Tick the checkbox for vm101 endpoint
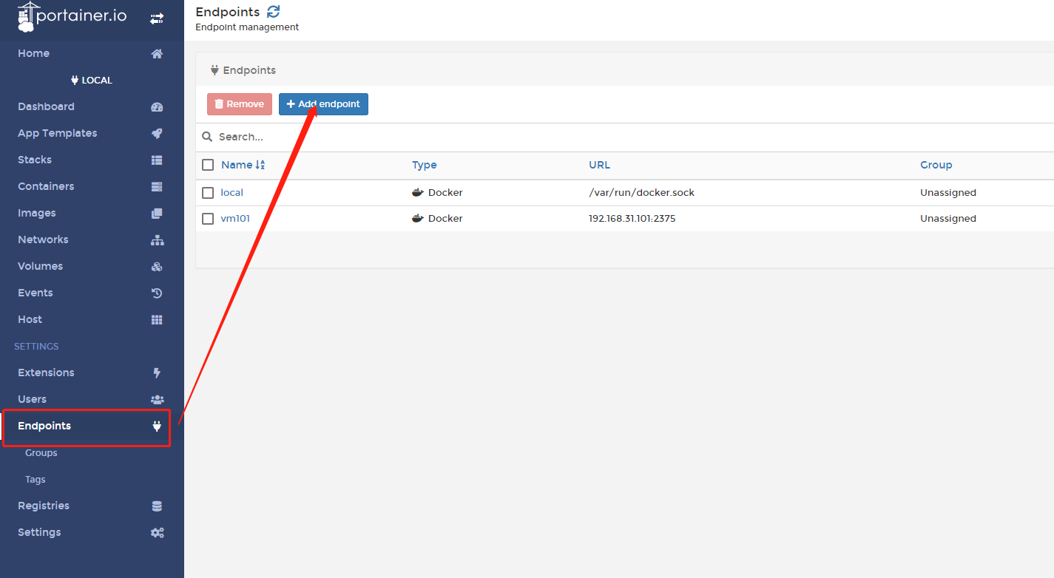 (208, 219)
